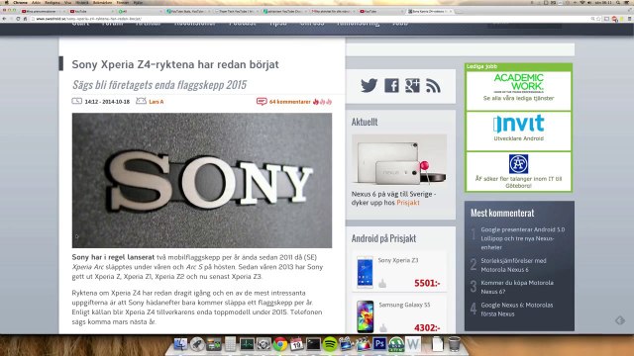Click the scroll-to-top arrow icon at page corner
The height and width of the screenshot is (356, 634).
620,320
